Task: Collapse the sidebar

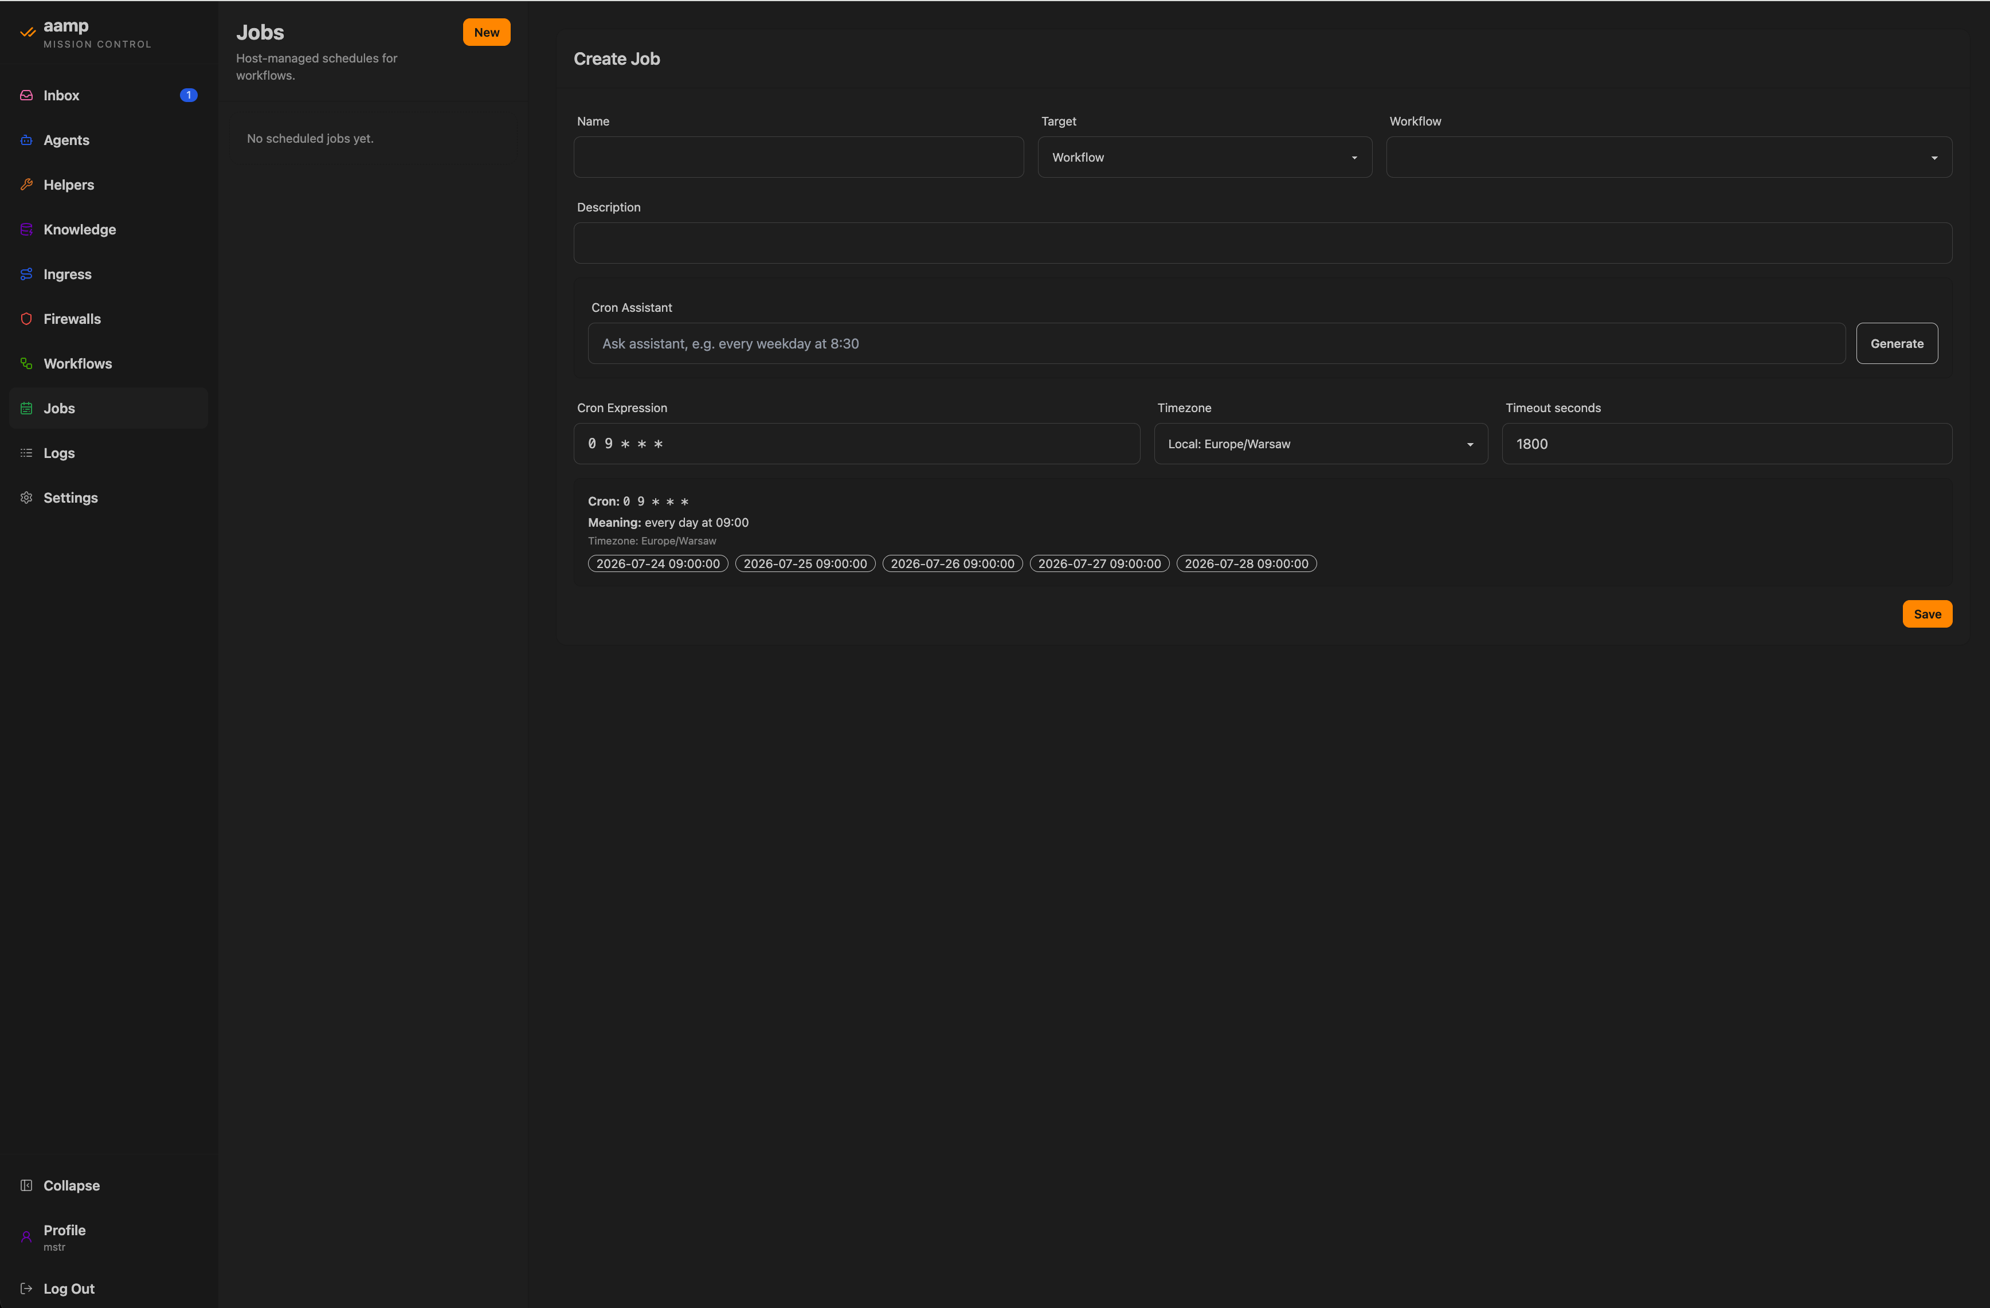Action: click(109, 1185)
